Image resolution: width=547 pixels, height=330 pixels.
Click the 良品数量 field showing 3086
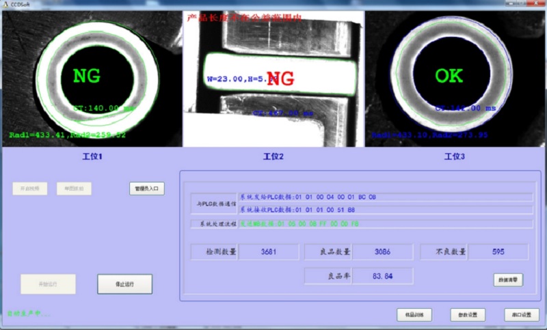(x=382, y=252)
